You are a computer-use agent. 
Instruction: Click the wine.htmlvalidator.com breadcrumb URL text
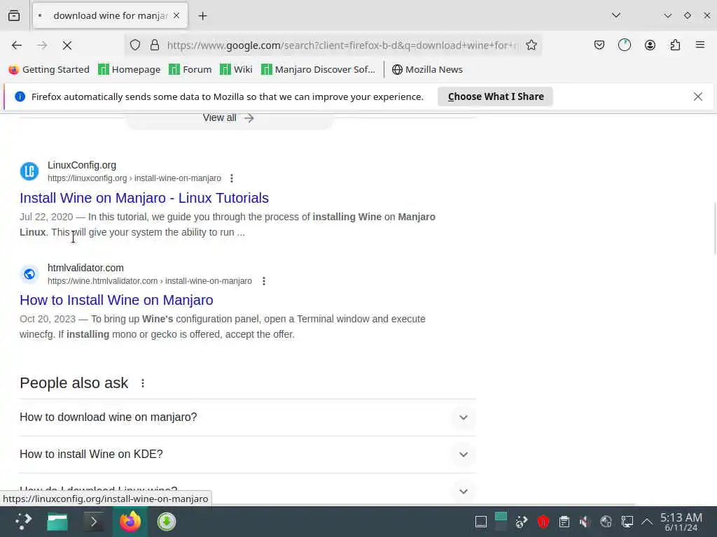coord(150,281)
